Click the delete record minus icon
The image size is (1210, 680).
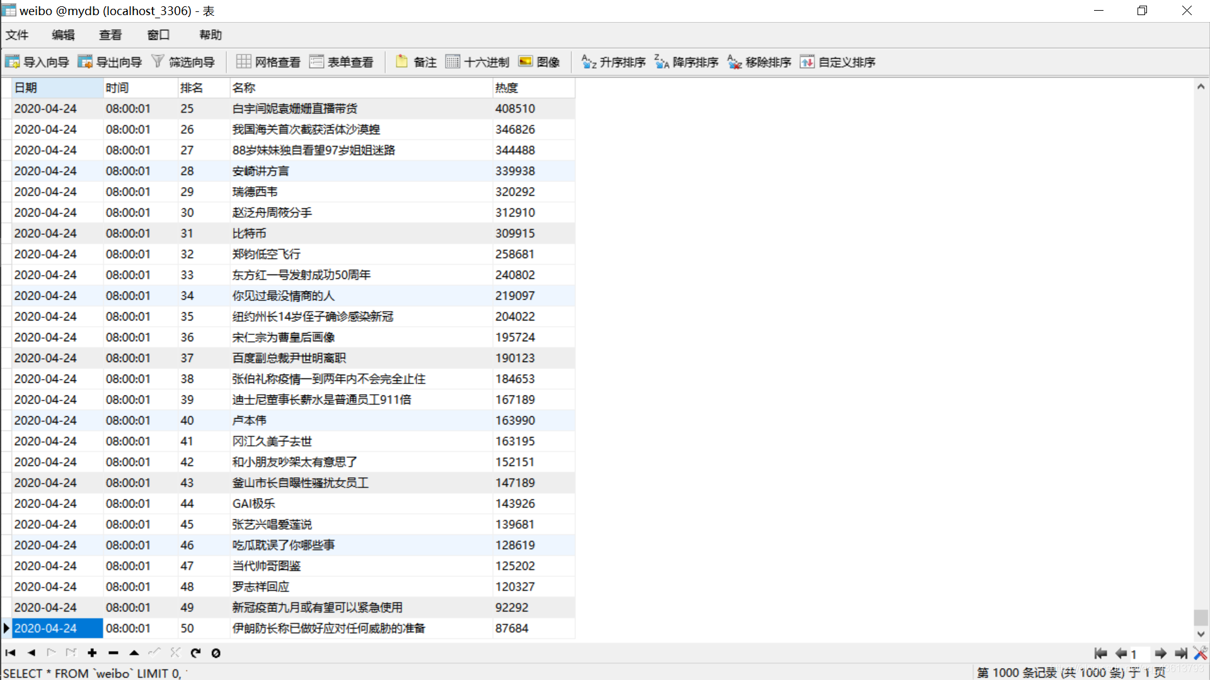point(113,653)
